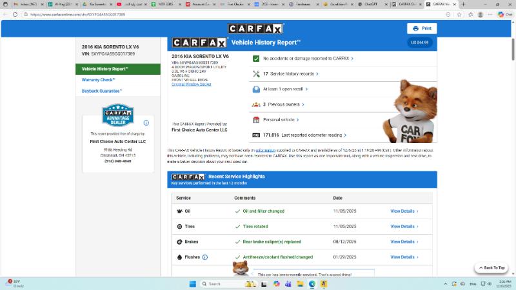Select Buyback Guarantee in the sidebar
Image resolution: width=516 pixels, height=290 pixels.
[101, 91]
